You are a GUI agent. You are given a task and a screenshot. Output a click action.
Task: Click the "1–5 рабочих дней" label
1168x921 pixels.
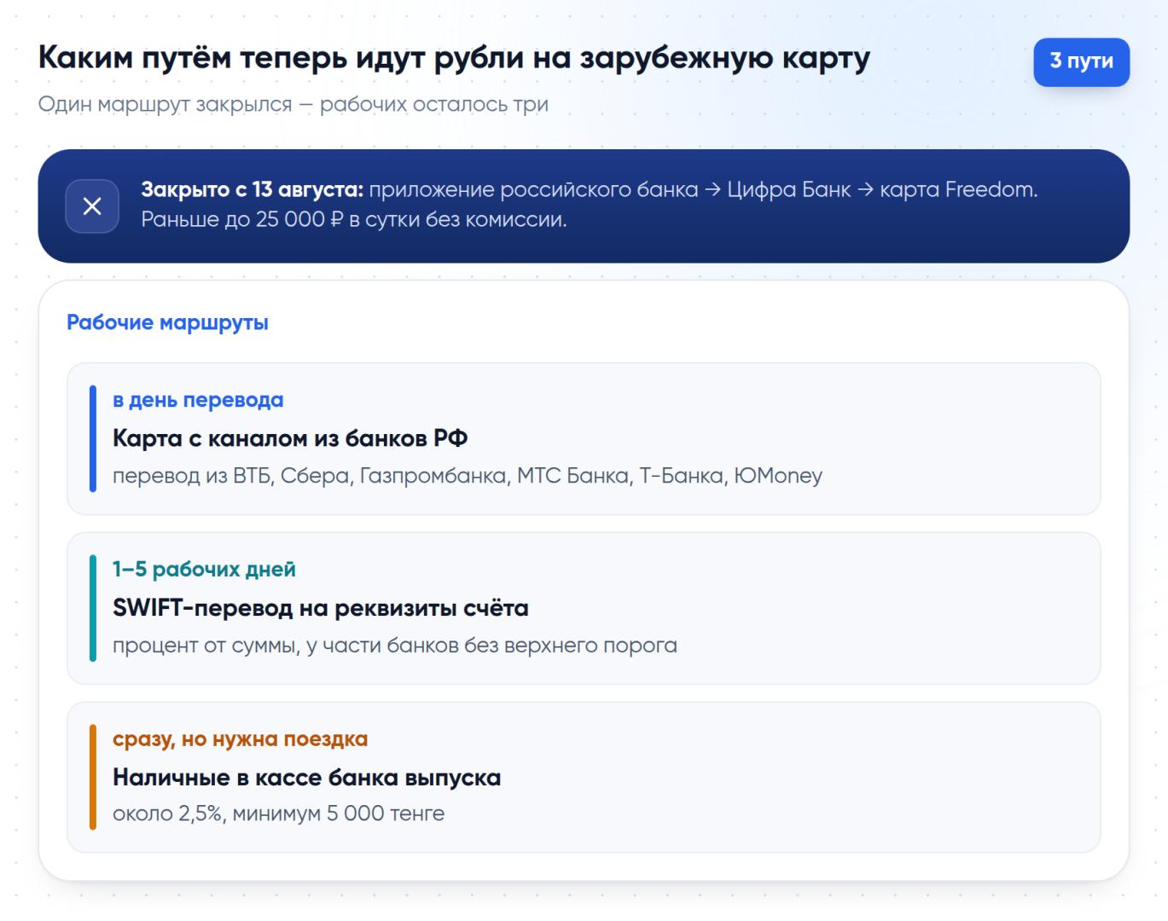204,570
